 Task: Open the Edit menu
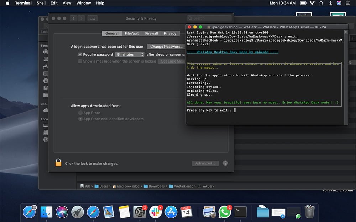pyautogui.click(x=54, y=3)
